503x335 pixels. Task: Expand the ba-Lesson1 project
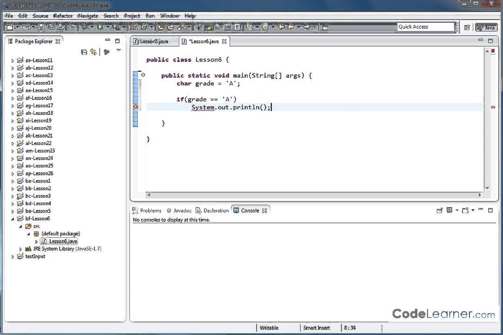pyautogui.click(x=13, y=181)
